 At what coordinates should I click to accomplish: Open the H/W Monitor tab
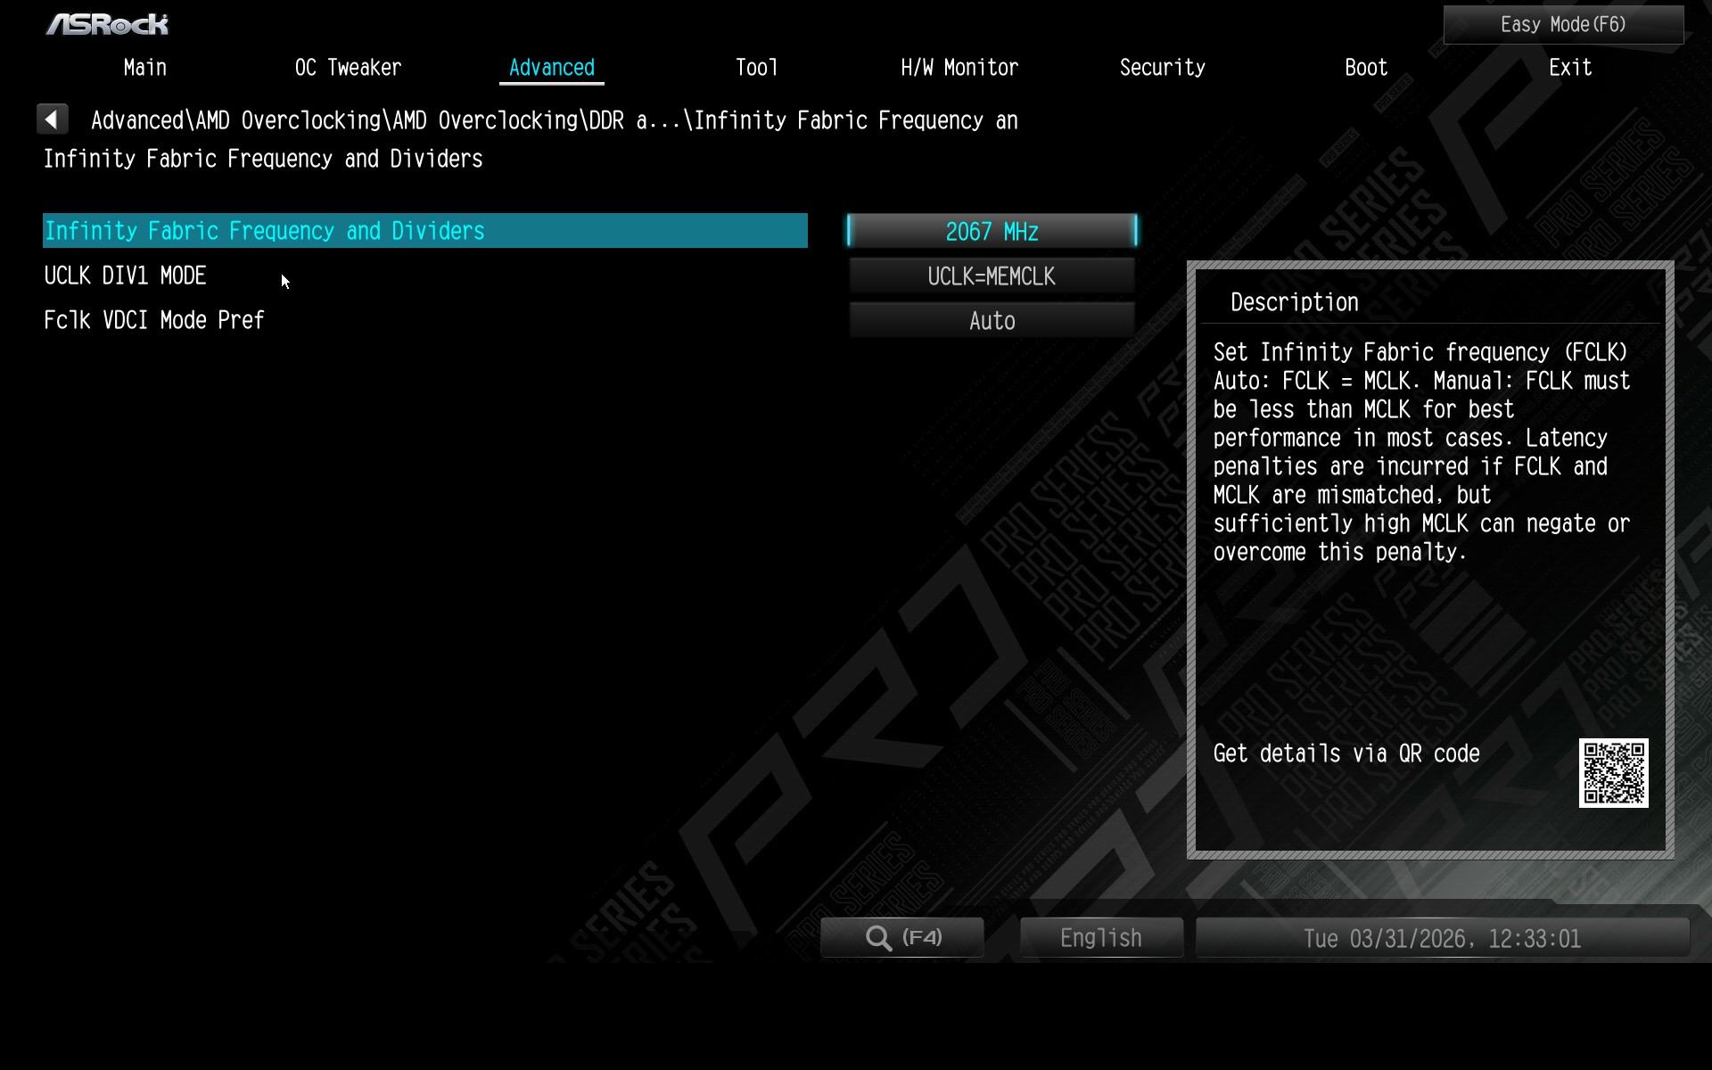959,68
